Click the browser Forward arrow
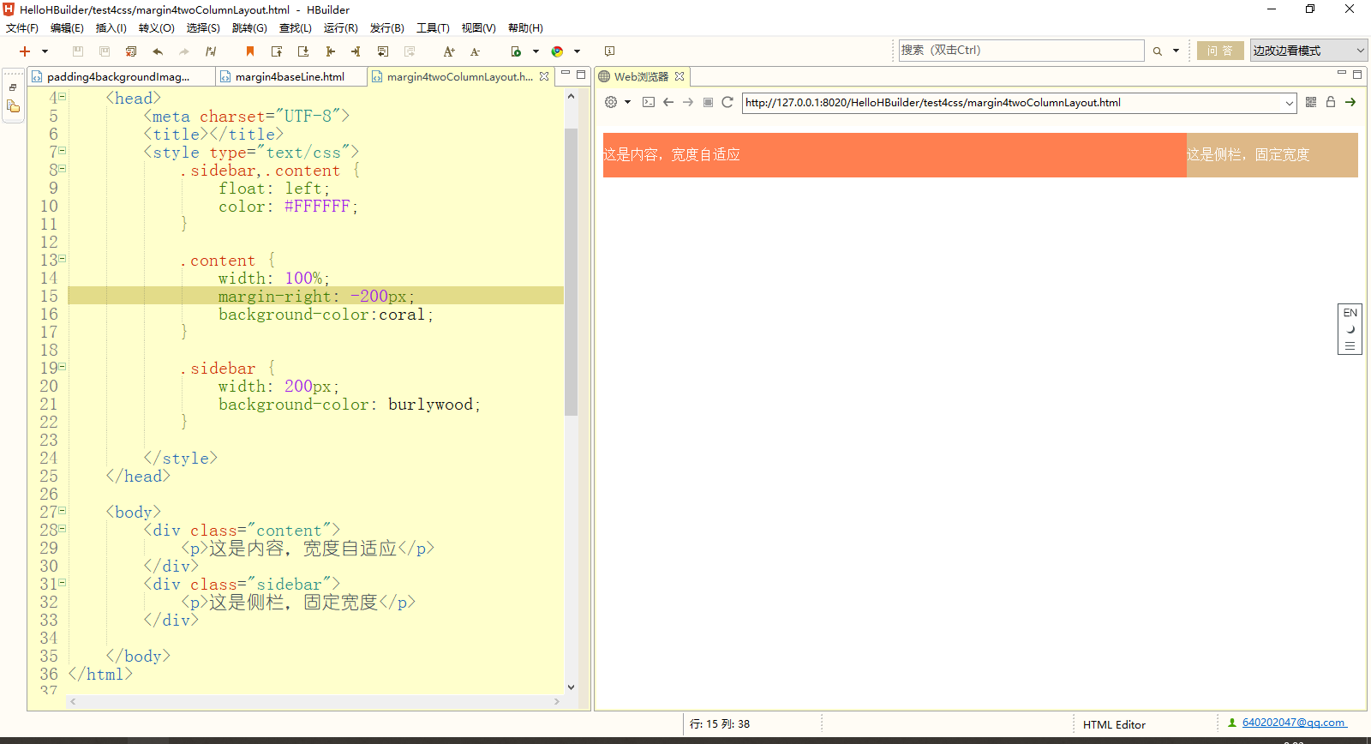 tap(688, 102)
